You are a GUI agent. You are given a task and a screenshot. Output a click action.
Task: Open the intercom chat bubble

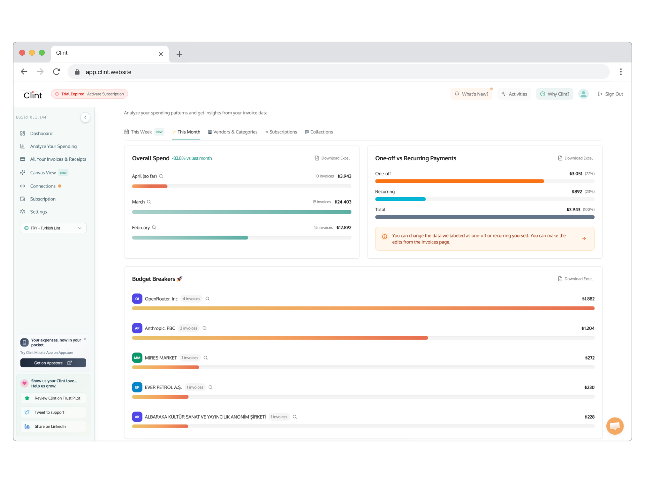(x=615, y=426)
